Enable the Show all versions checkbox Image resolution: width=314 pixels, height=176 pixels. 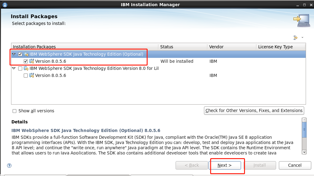click(14, 111)
